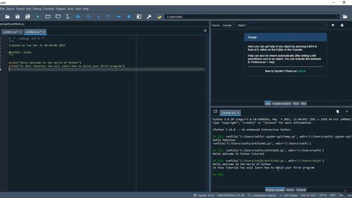
Task: Open the console pane options menu
Action: click(346, 112)
